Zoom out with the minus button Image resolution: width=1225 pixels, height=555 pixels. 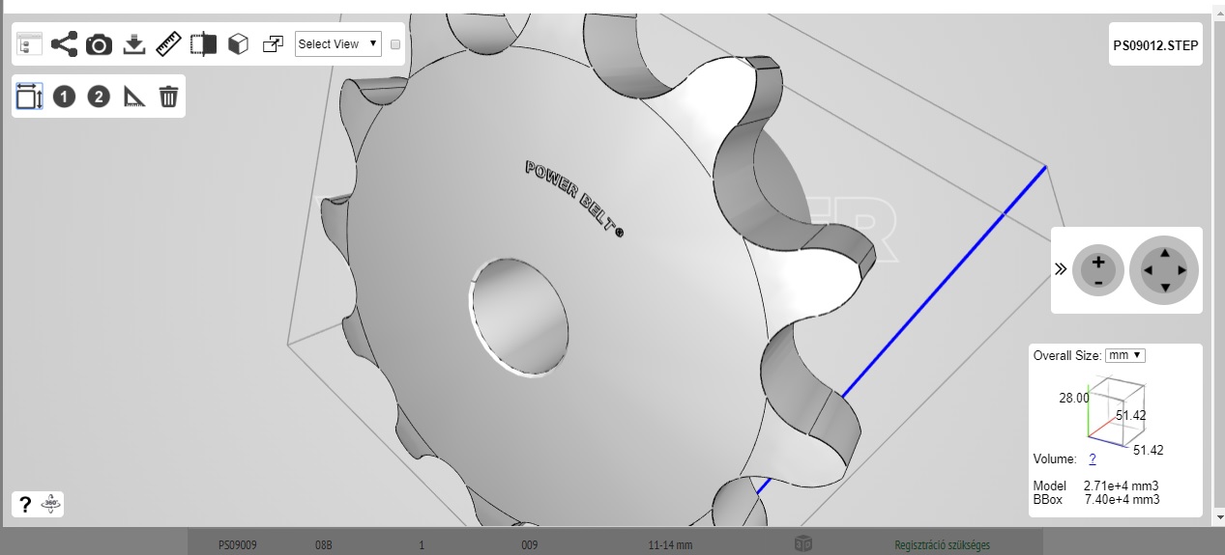coord(1098,282)
